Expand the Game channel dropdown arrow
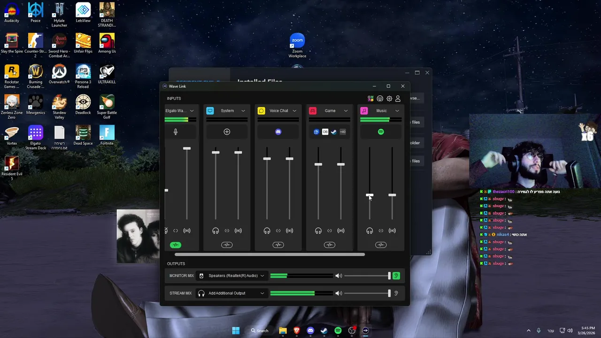The width and height of the screenshot is (601, 338). tap(346, 111)
